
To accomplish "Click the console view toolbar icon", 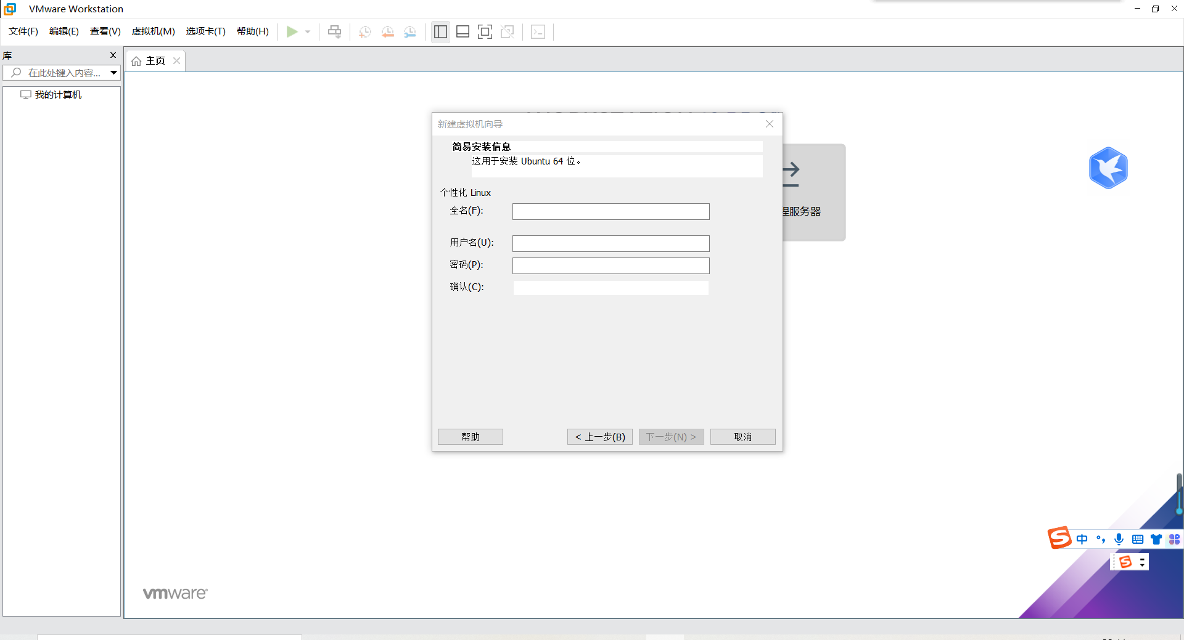I will point(538,31).
